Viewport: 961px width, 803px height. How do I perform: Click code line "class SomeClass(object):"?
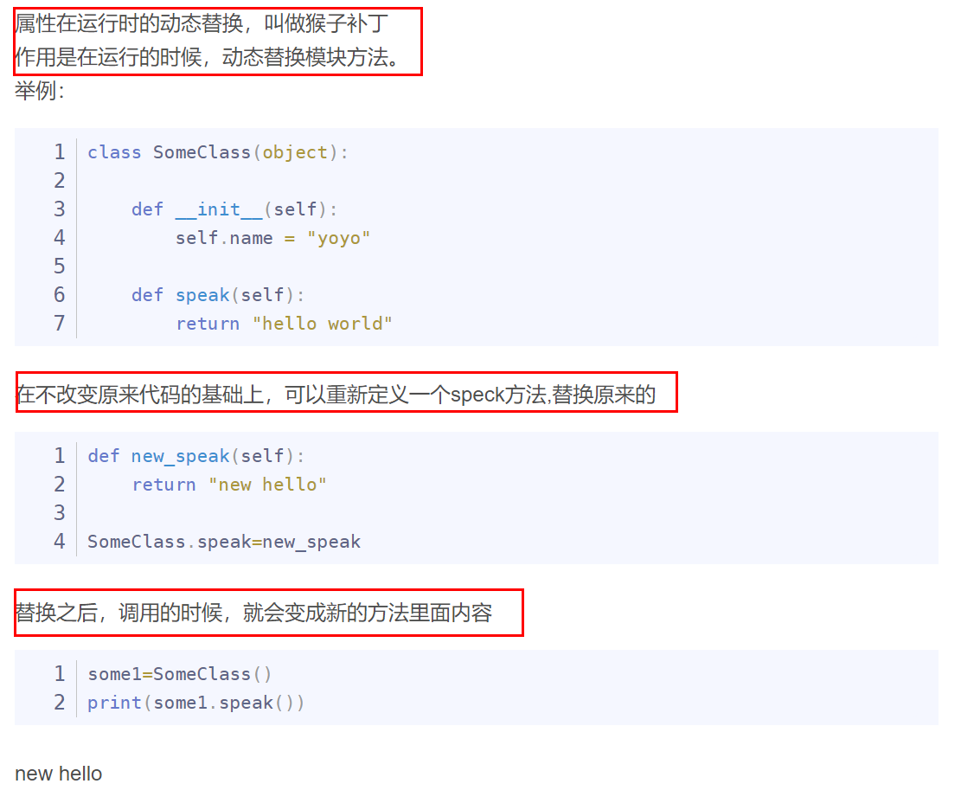tap(218, 152)
